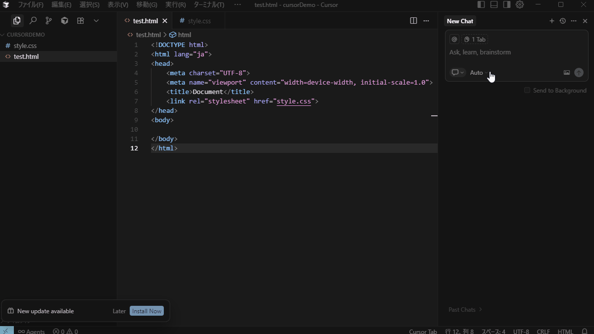The width and height of the screenshot is (594, 334).
Task: Open the 実行(R) menu
Action: click(x=176, y=4)
